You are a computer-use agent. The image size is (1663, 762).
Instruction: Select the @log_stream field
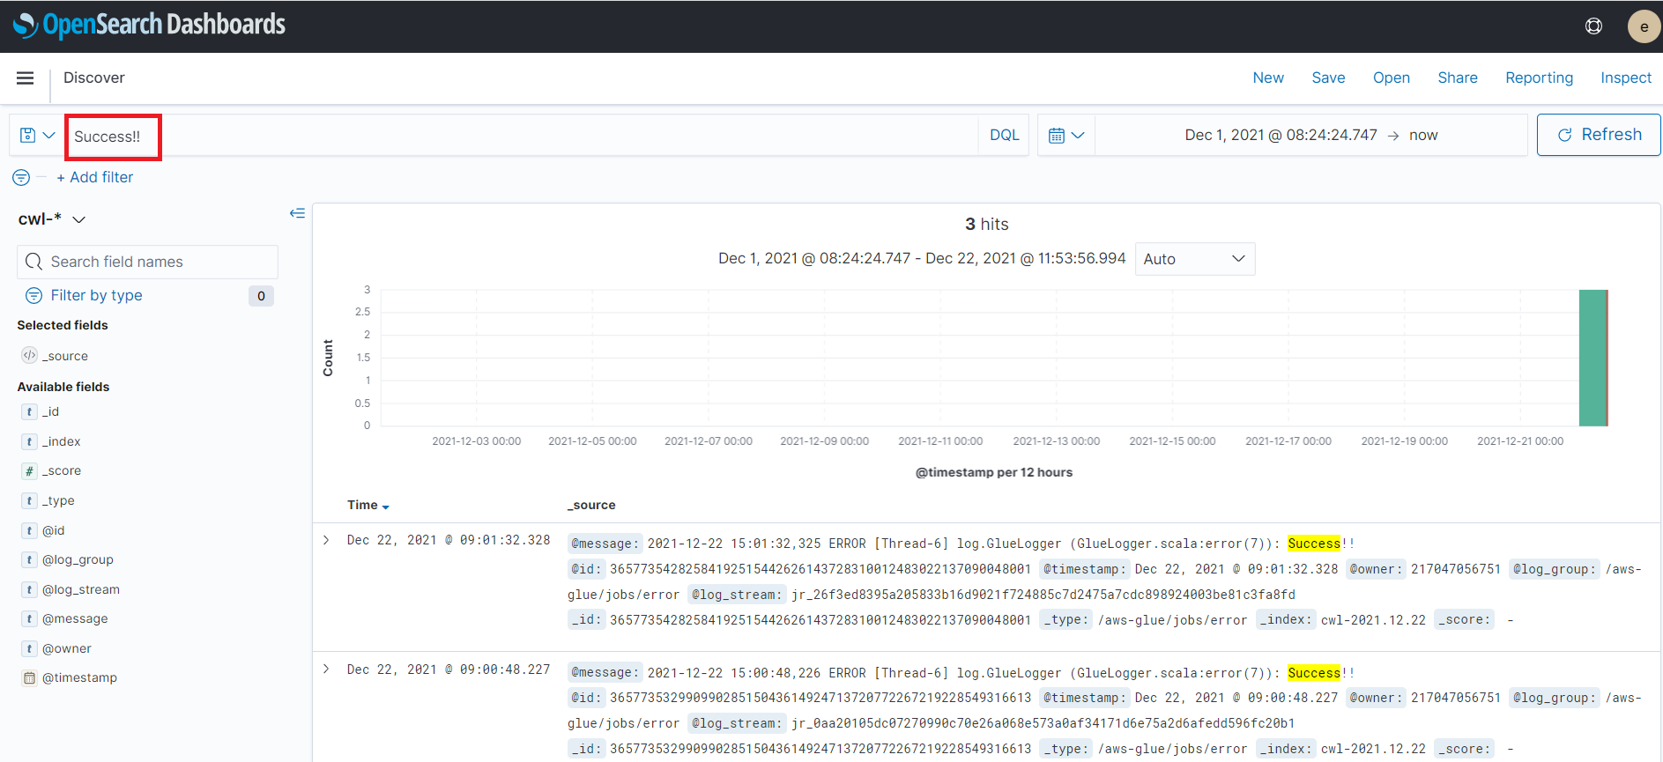[81, 589]
